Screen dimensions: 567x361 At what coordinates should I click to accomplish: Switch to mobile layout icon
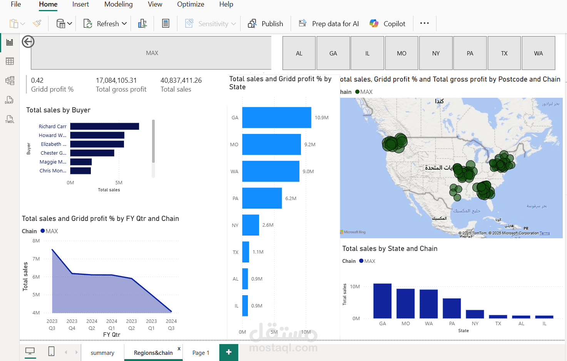pyautogui.click(x=51, y=351)
